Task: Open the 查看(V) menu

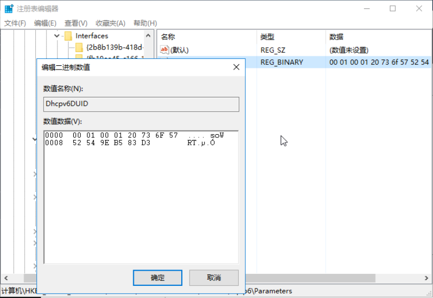Action: pos(76,23)
